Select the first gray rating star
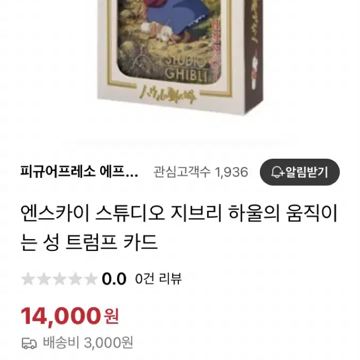360x360 pixels. click(x=28, y=279)
